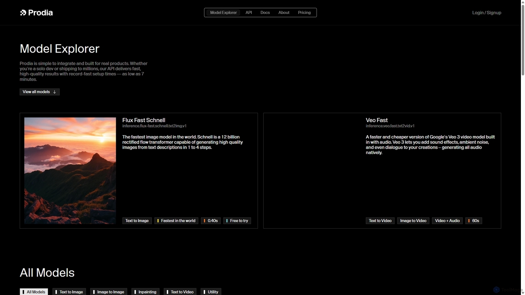
Task: Click Login / Signup link
Action: (x=486, y=13)
